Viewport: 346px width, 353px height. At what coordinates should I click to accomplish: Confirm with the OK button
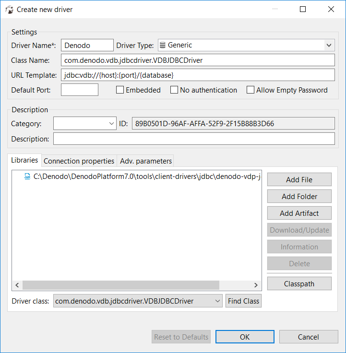click(x=245, y=337)
